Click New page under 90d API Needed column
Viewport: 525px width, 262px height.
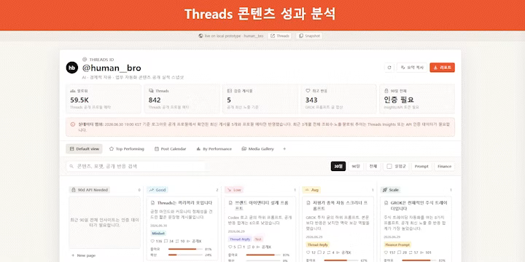coord(83,255)
